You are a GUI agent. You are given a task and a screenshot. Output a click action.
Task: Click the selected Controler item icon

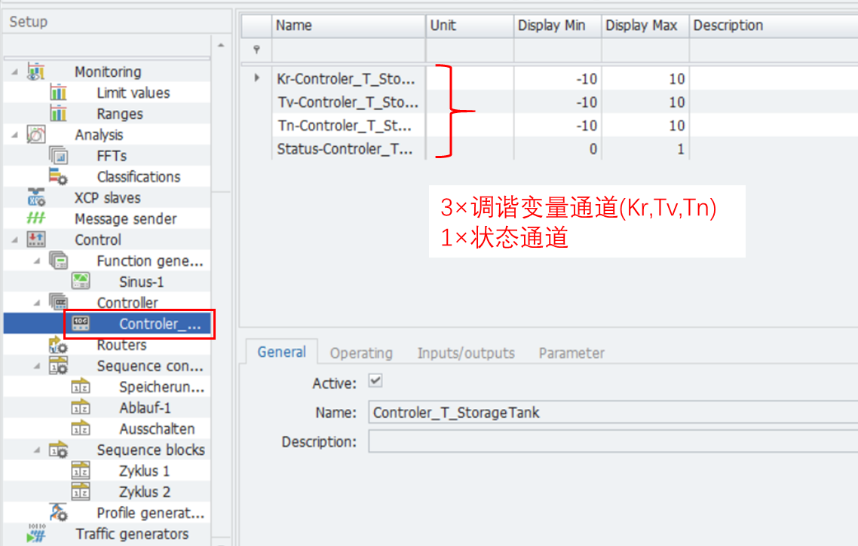tap(81, 324)
